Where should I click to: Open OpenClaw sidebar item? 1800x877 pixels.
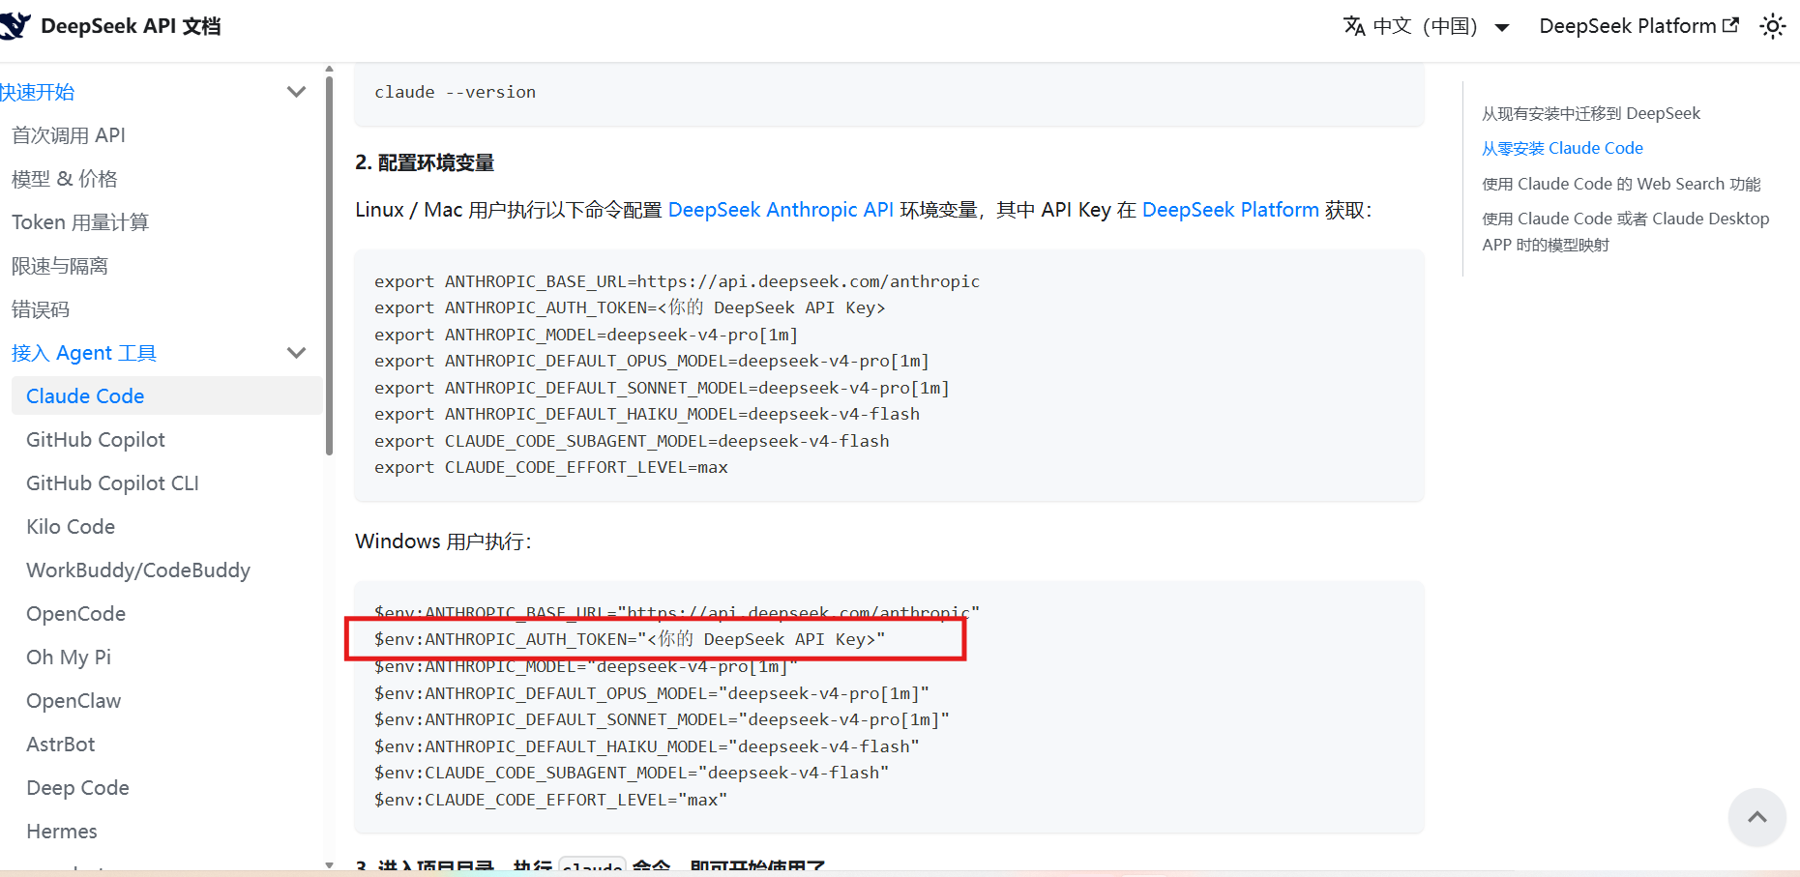coord(74,701)
